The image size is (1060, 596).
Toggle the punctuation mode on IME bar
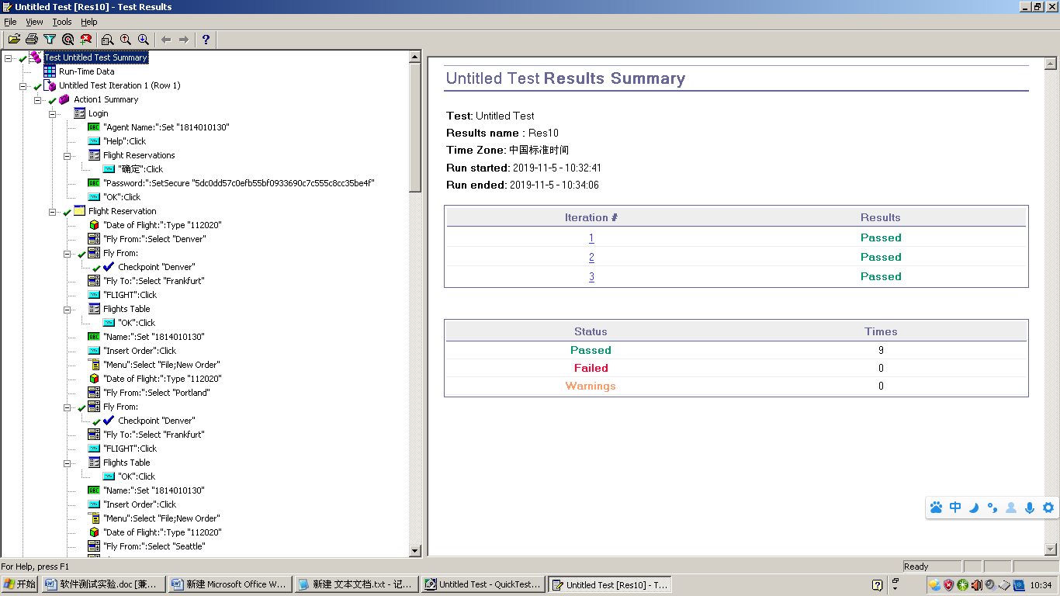tap(992, 508)
